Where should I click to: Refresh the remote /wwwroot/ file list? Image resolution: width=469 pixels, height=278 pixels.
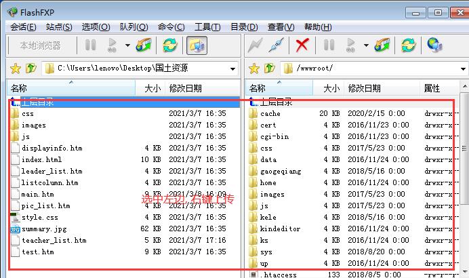pos(408,45)
